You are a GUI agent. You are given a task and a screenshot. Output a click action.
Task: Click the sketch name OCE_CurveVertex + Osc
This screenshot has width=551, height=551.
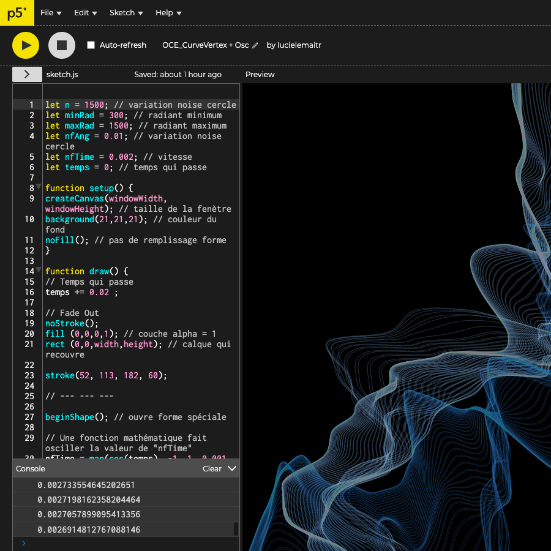pos(205,45)
